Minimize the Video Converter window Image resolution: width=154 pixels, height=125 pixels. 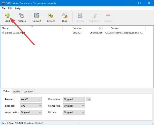click(x=130, y=3)
